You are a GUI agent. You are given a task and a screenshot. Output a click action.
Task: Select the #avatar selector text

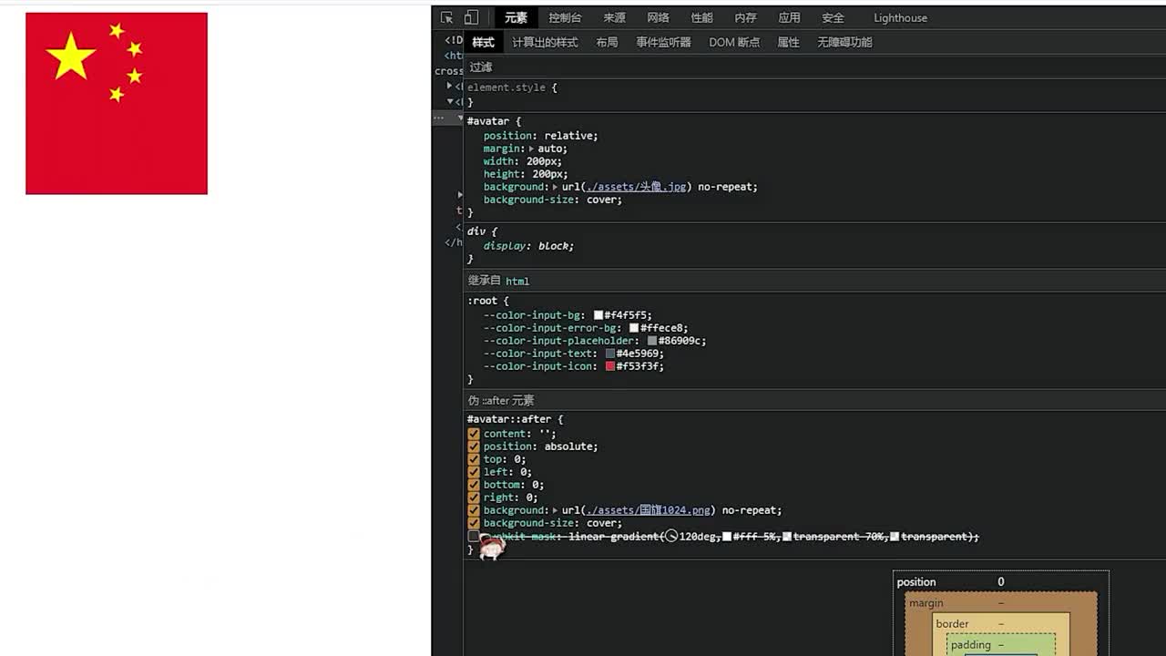(490, 121)
